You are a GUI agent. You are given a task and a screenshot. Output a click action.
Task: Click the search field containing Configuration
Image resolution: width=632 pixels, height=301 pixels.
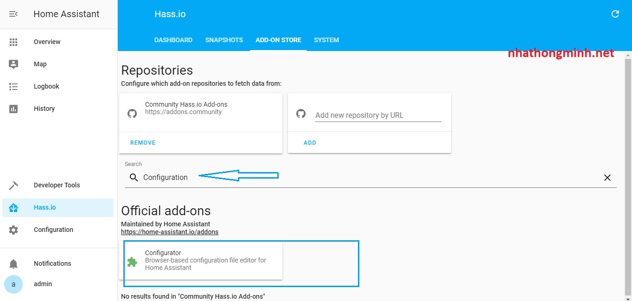370,178
